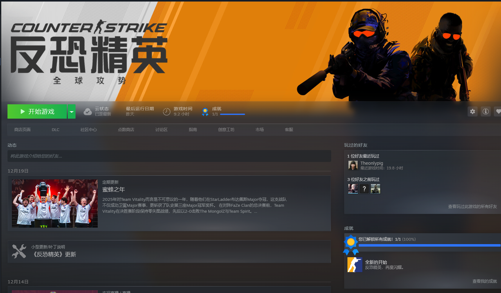Click the wrench and screwdriver patch-notes icon
This screenshot has width=501, height=293.
tap(19, 251)
